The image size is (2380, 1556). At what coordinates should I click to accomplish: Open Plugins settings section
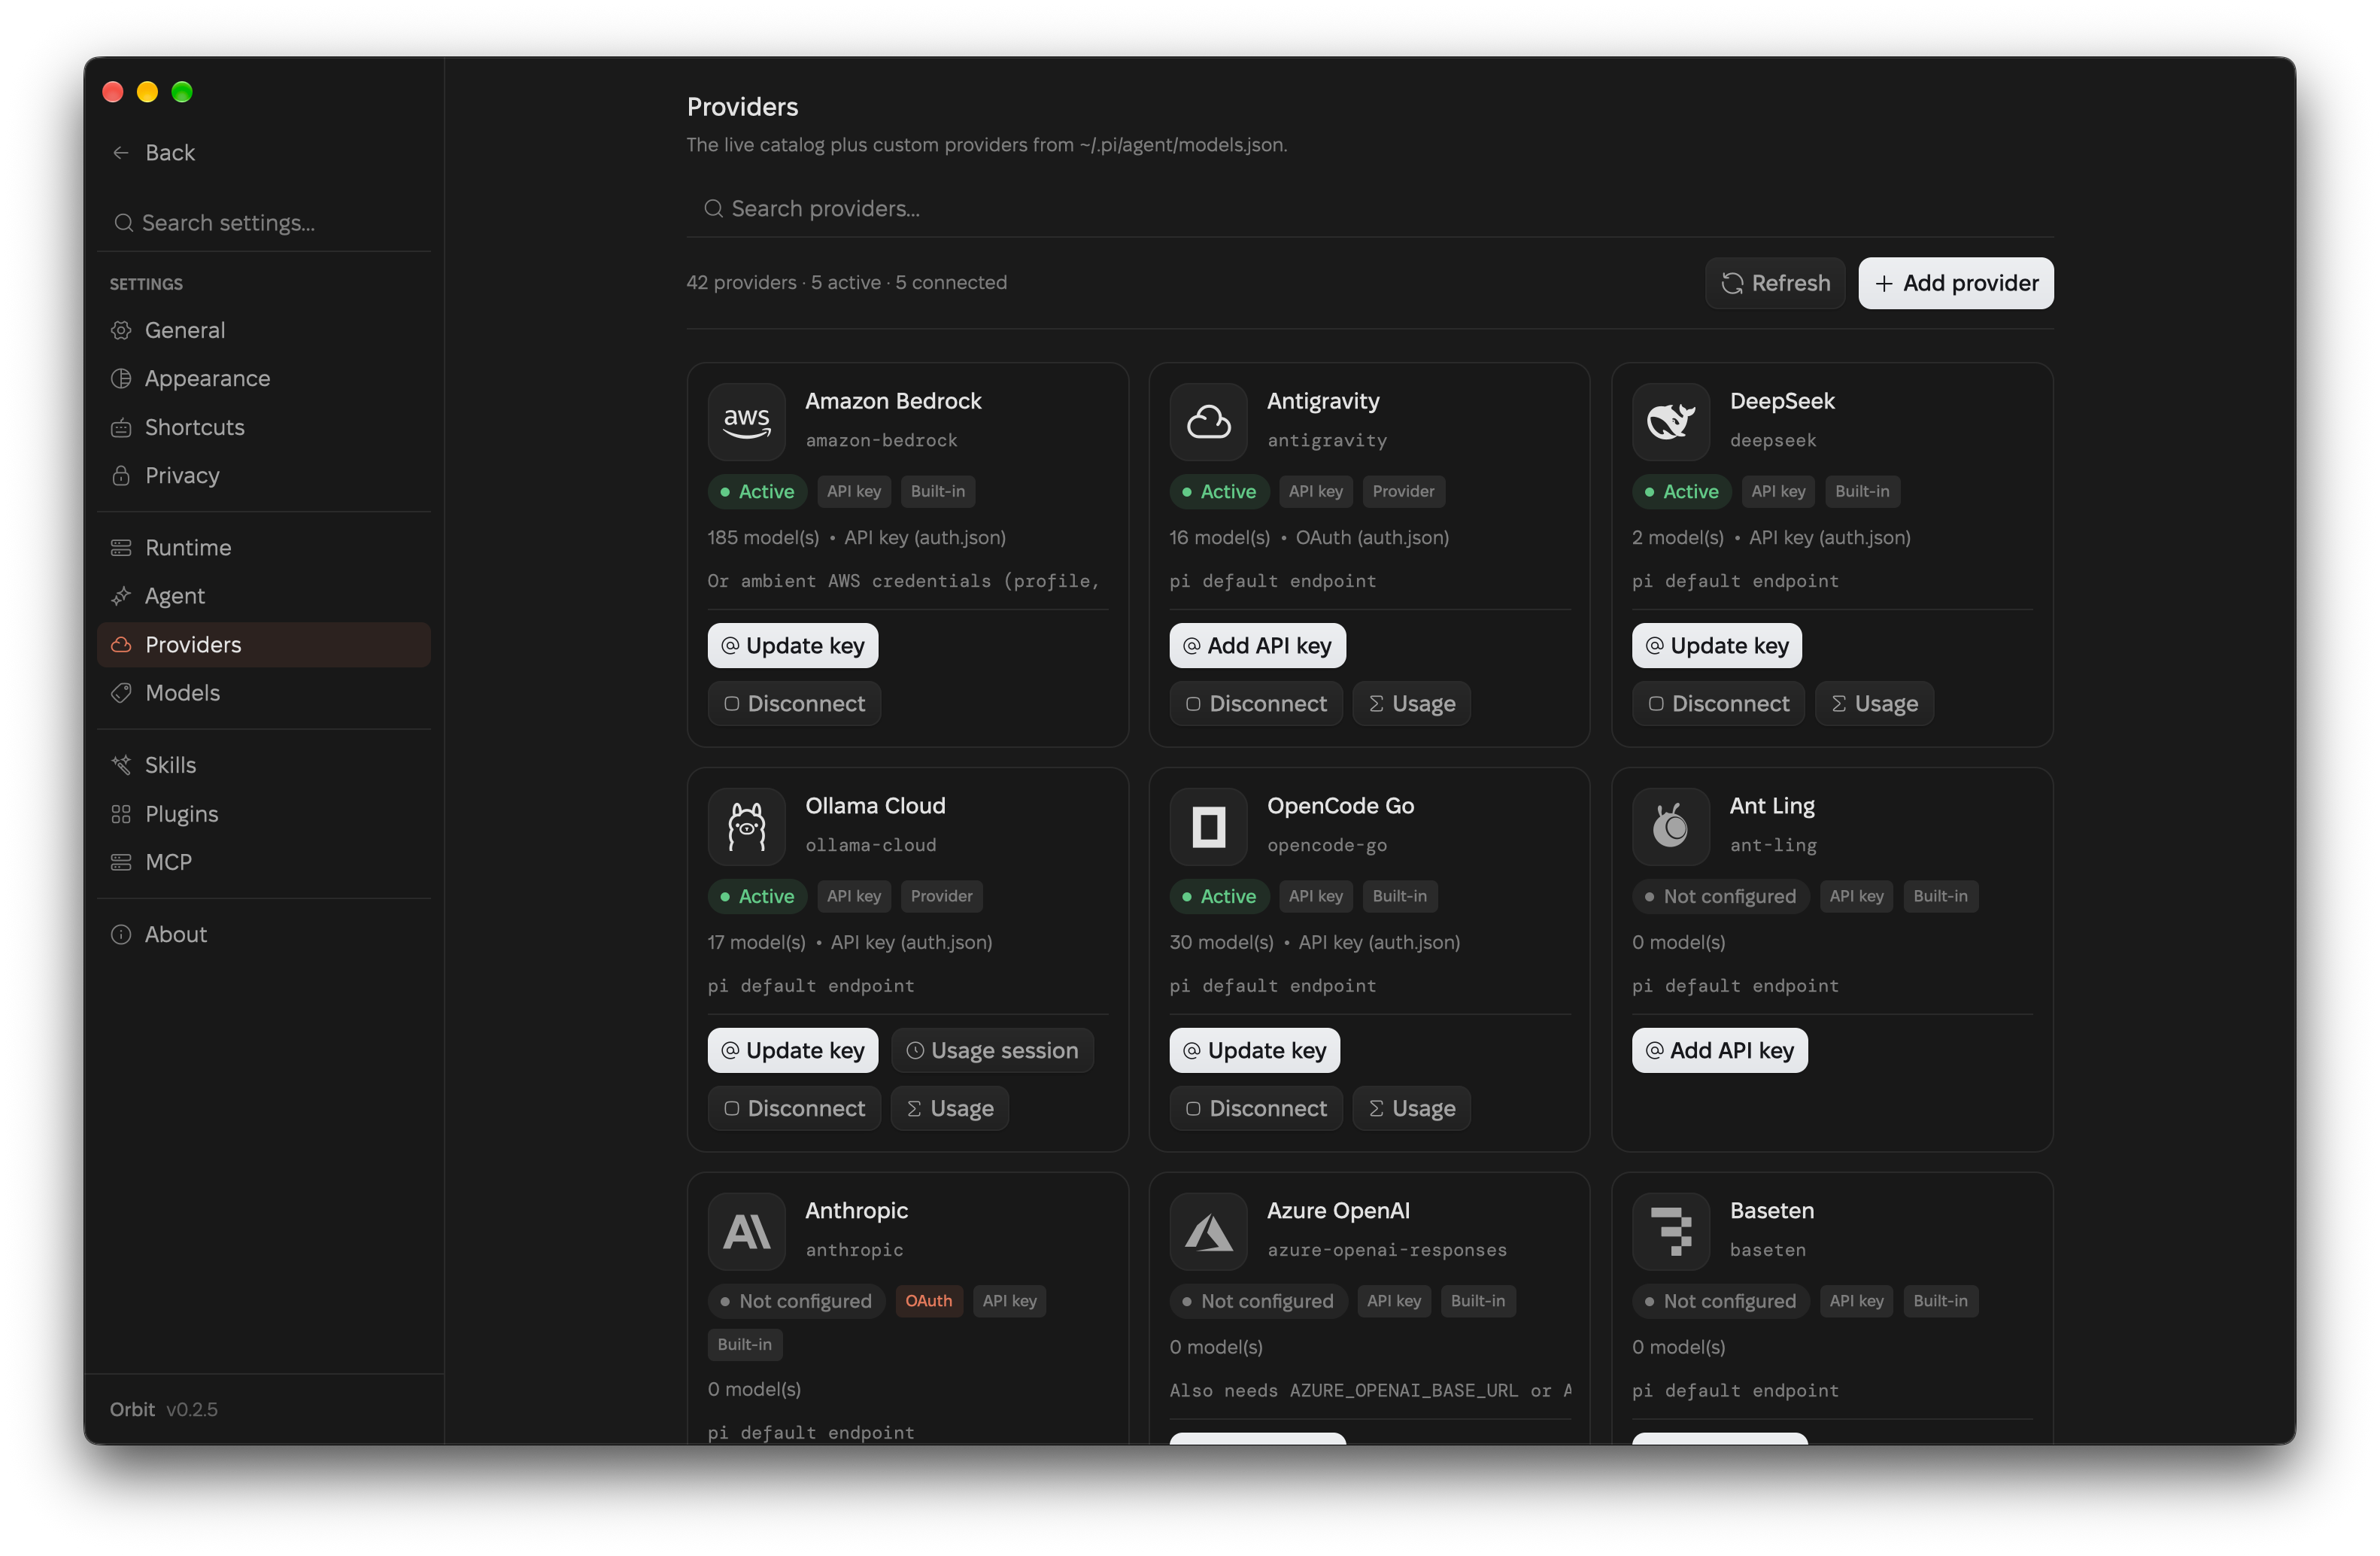click(264, 814)
